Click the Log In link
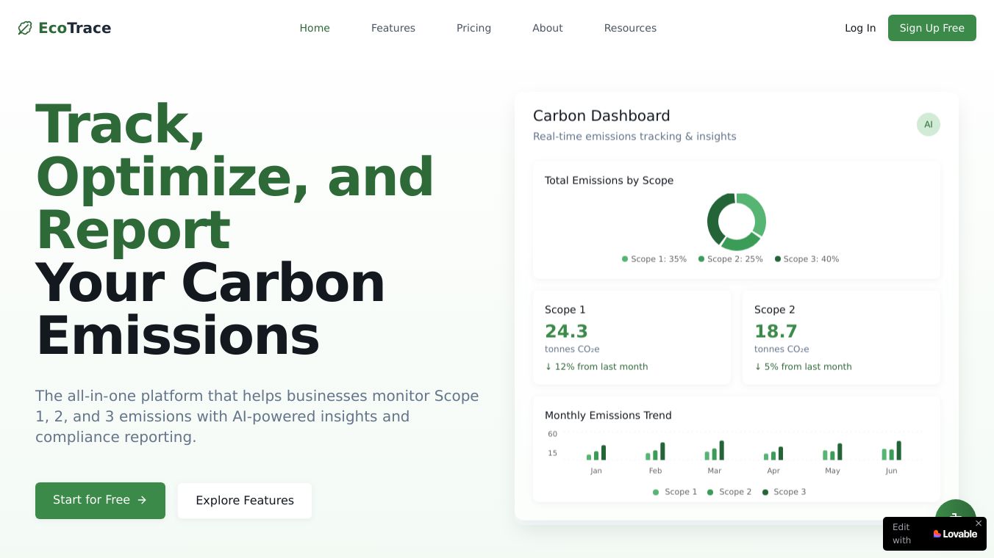 click(860, 28)
